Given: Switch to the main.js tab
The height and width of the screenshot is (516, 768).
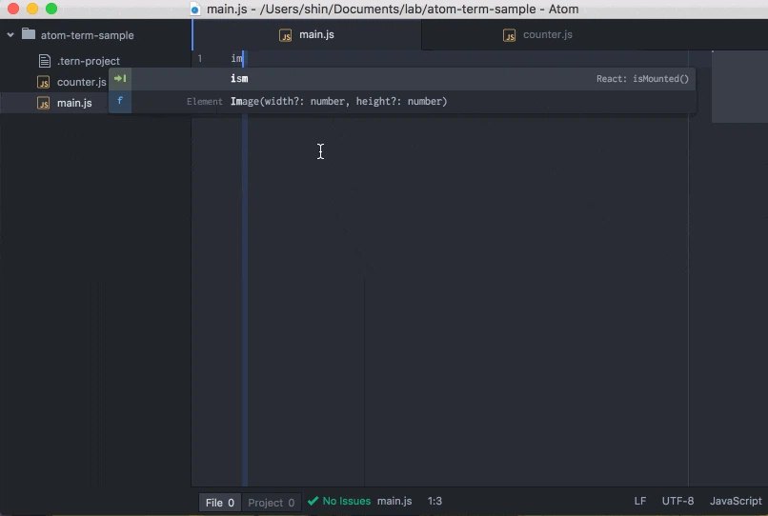Looking at the screenshot, I should click(x=307, y=35).
